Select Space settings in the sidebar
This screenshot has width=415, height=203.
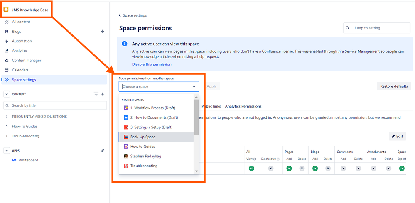click(54, 80)
